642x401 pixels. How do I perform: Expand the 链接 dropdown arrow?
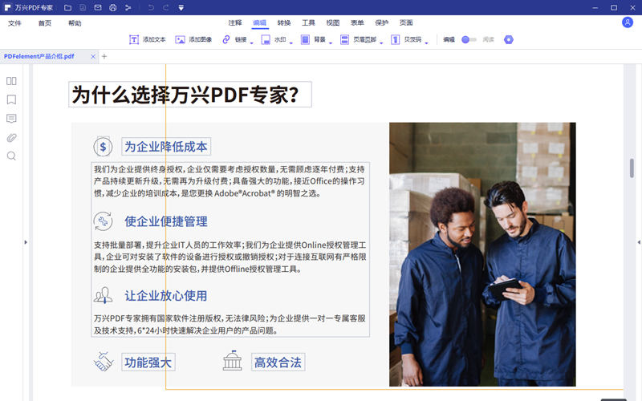(252, 42)
